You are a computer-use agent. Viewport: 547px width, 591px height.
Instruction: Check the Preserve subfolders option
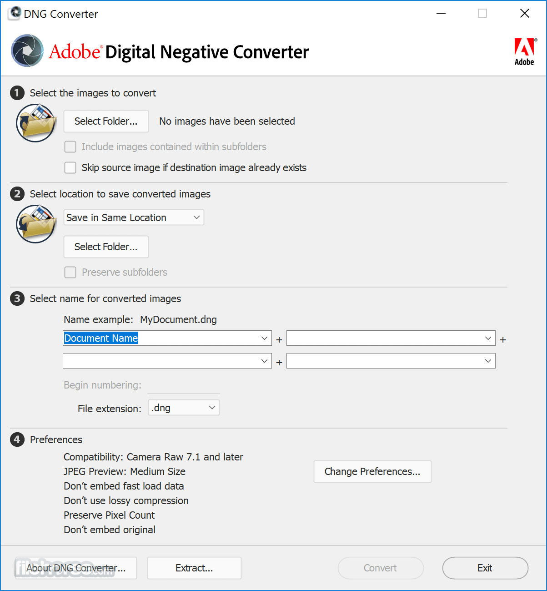pos(70,272)
